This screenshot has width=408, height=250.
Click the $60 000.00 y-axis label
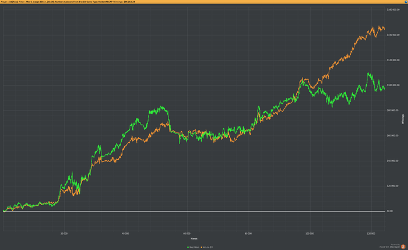click(x=393, y=136)
